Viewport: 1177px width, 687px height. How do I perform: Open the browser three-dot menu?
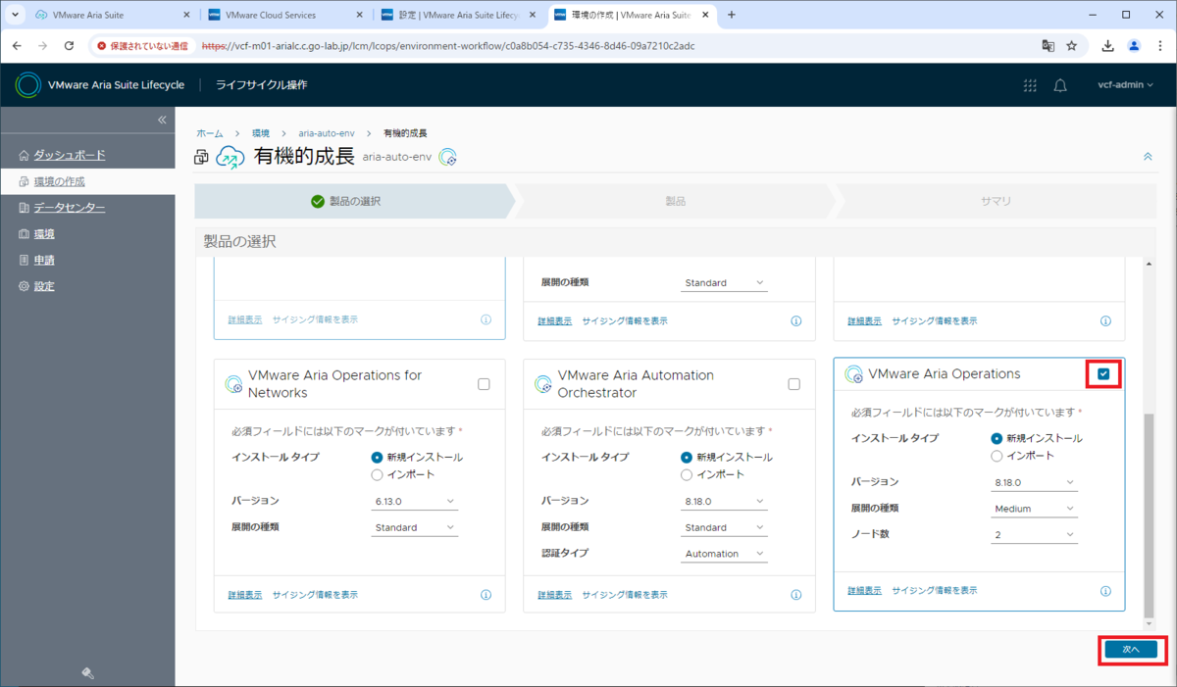[1159, 45]
